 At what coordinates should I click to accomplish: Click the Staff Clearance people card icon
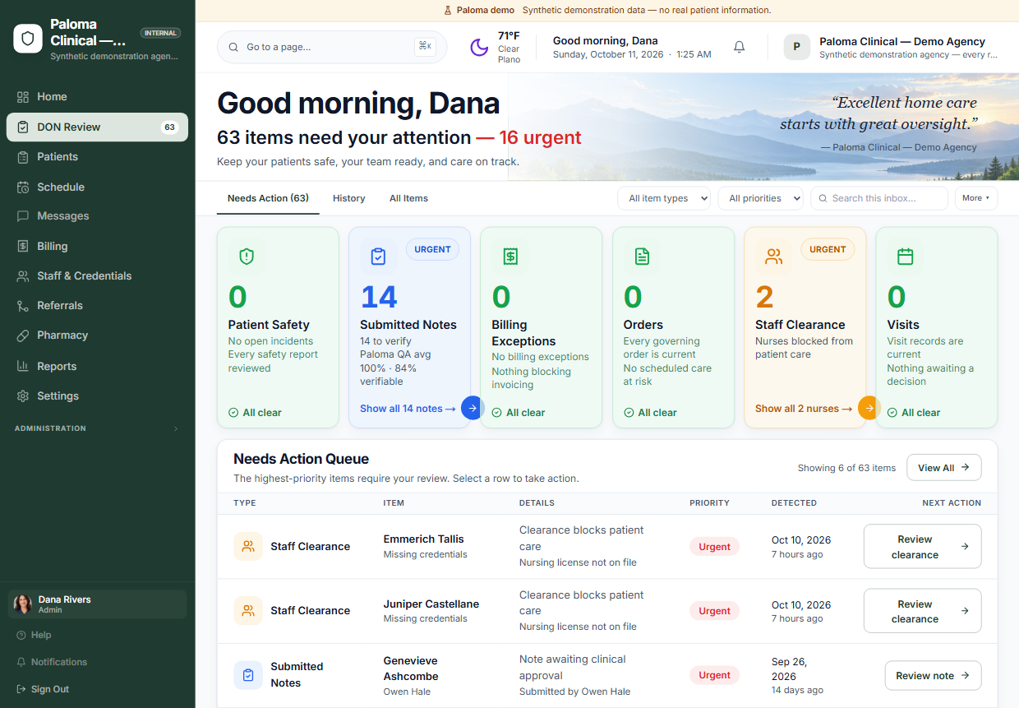(x=773, y=257)
